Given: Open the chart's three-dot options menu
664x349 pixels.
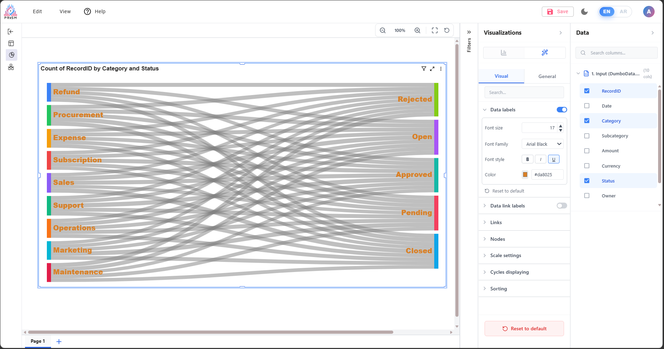Looking at the screenshot, I should [441, 69].
